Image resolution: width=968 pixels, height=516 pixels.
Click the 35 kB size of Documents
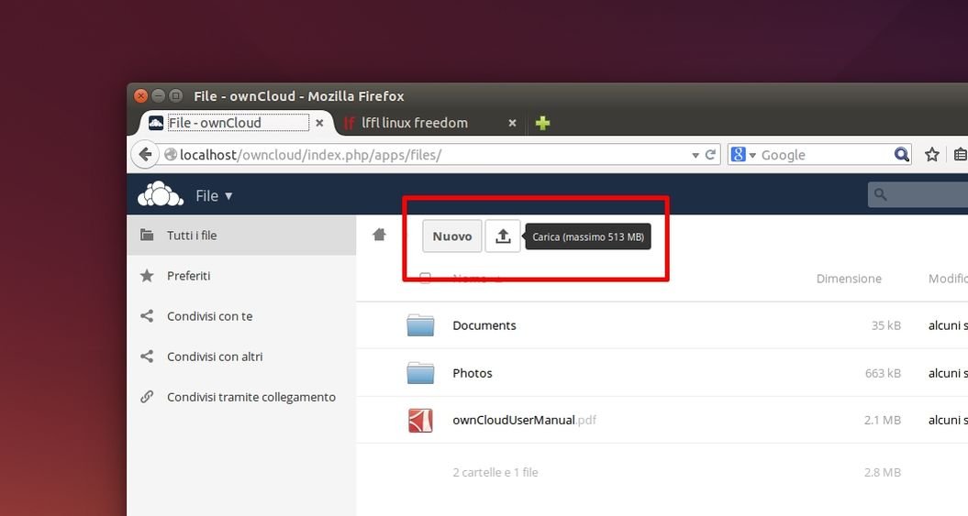pos(886,325)
